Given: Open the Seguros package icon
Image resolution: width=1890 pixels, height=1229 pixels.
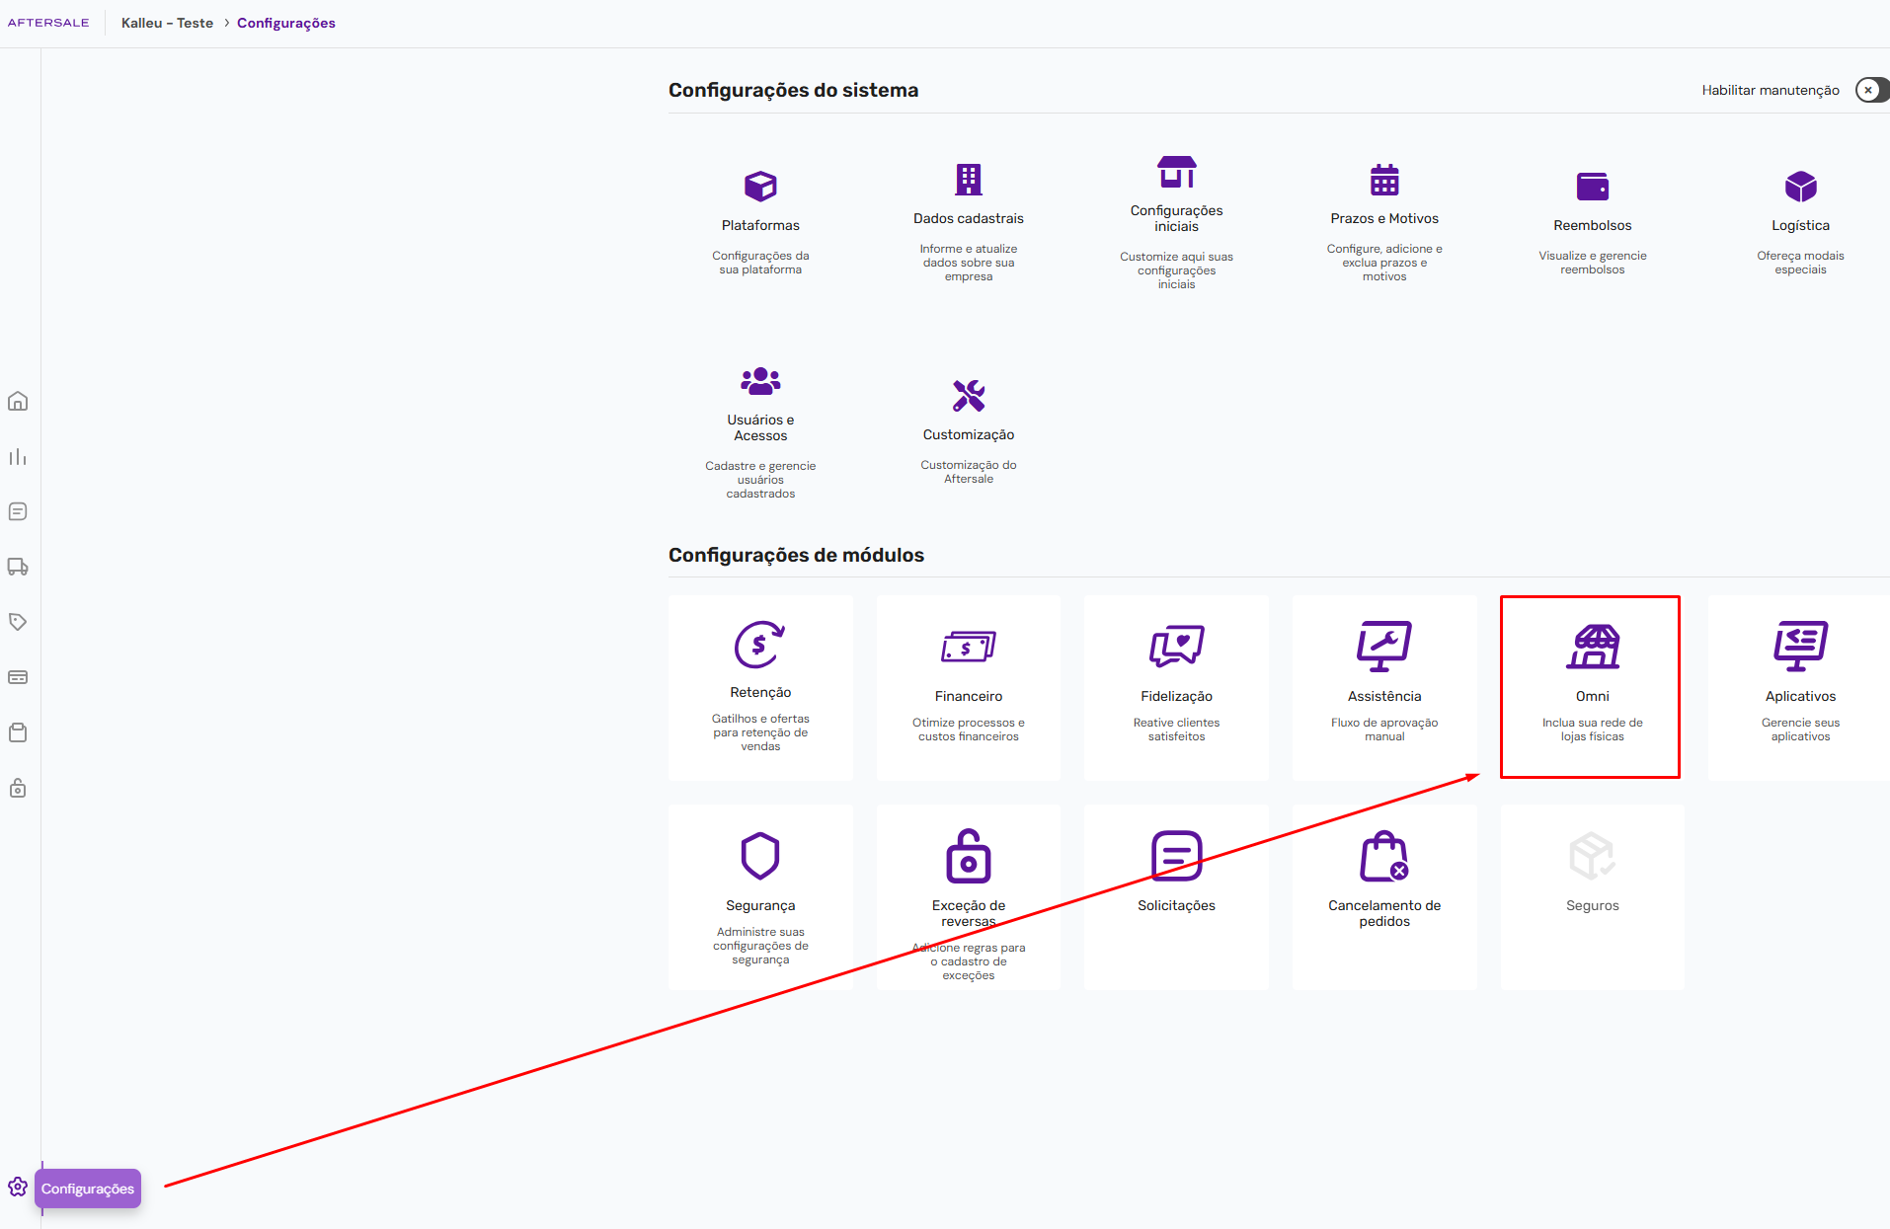Looking at the screenshot, I should tap(1593, 856).
